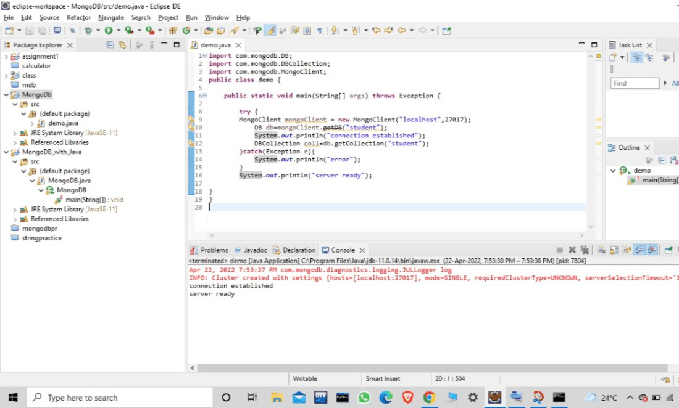
Task: Toggle Show Whitespace Characters pilcrow button
Action: (x=319, y=30)
